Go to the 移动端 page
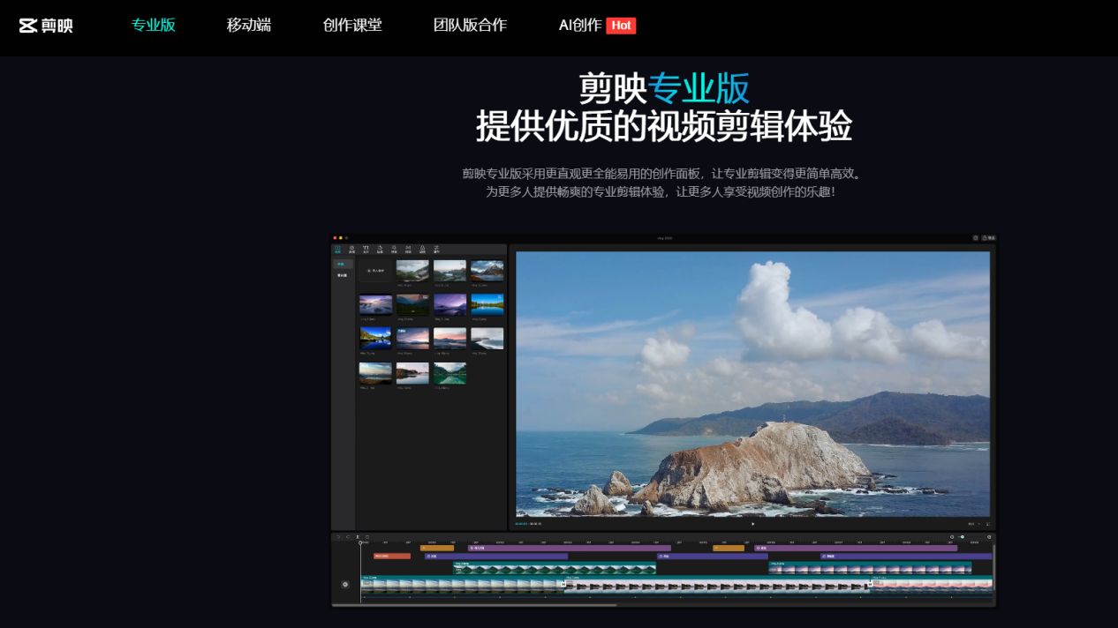Screen dimensions: 1118x628 [x=249, y=25]
